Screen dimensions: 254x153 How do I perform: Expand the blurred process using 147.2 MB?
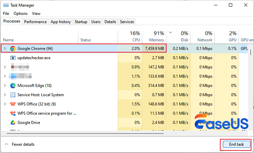pyautogui.click(x=5, y=67)
